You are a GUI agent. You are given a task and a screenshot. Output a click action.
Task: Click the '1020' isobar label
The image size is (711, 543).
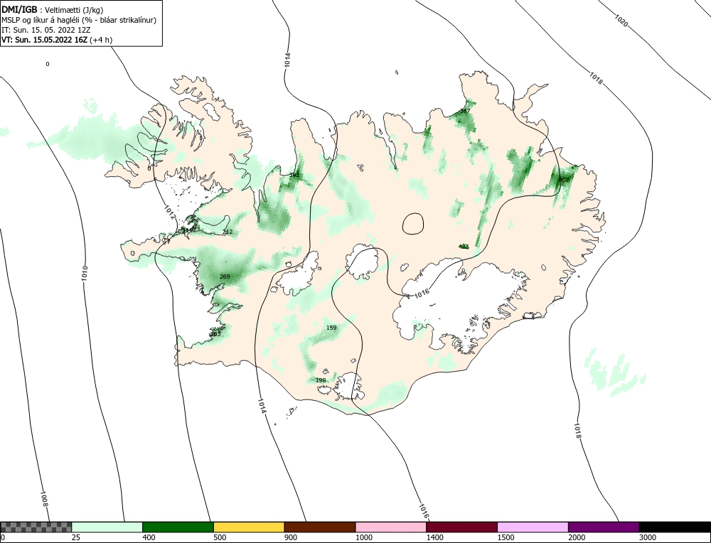[x=621, y=21]
